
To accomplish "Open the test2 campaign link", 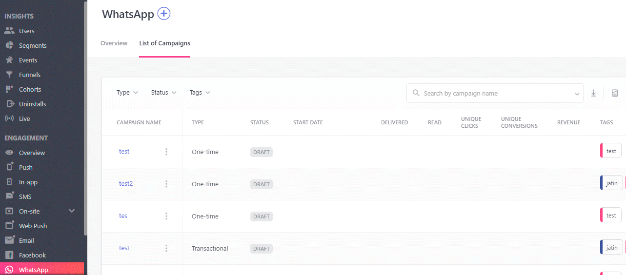I will click(x=126, y=184).
